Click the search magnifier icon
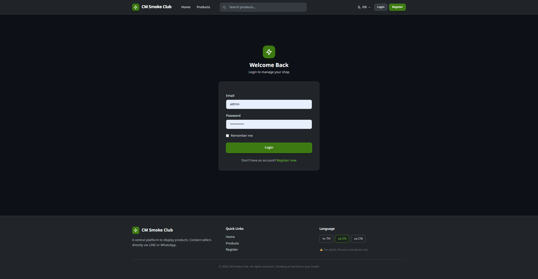Viewport: 538px width, 279px height. 224,7
